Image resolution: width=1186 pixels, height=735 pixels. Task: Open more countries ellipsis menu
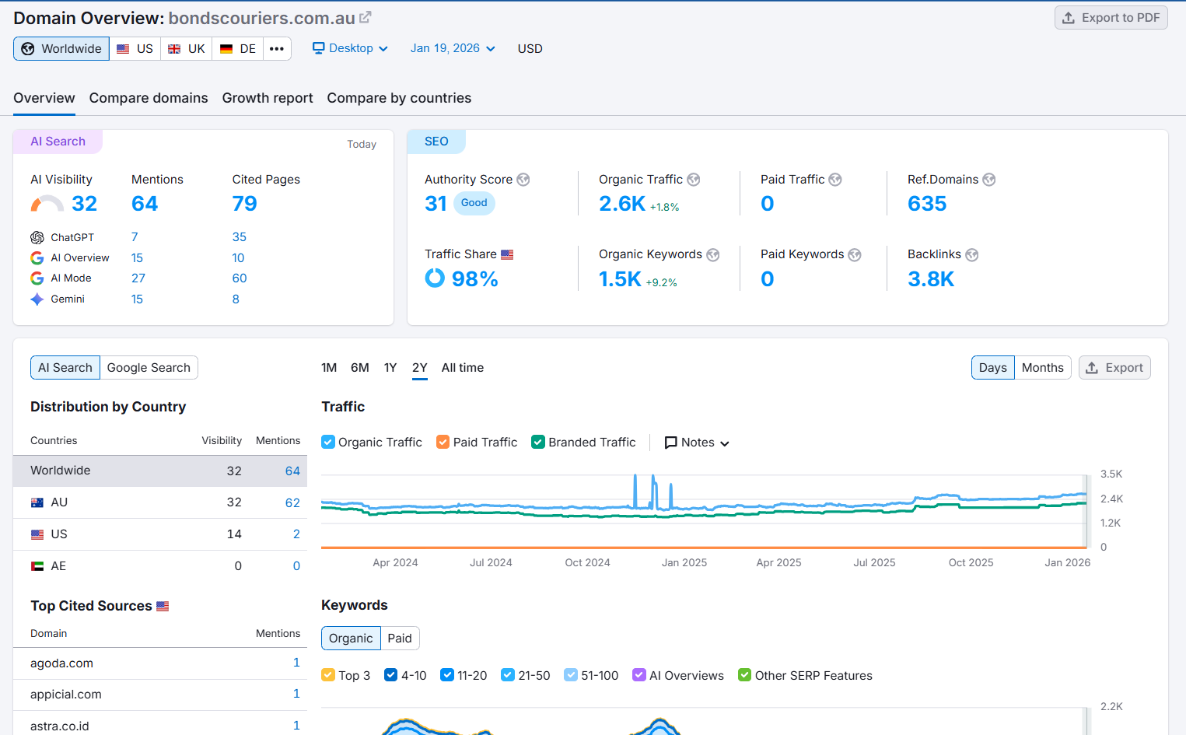(277, 49)
